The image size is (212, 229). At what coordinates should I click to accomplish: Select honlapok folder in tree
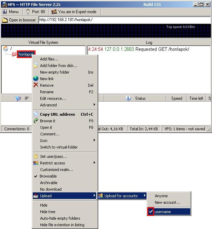click(26, 54)
